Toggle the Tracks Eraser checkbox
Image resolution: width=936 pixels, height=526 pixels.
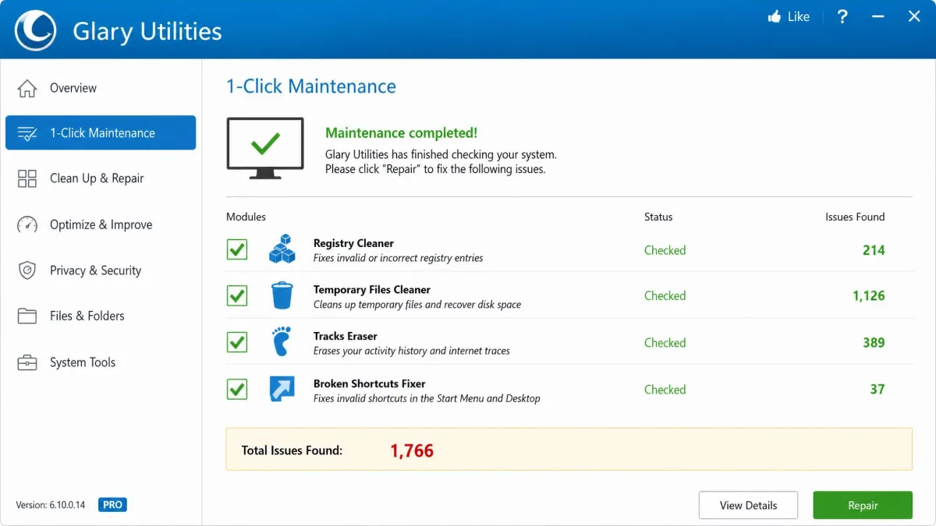pyautogui.click(x=237, y=342)
